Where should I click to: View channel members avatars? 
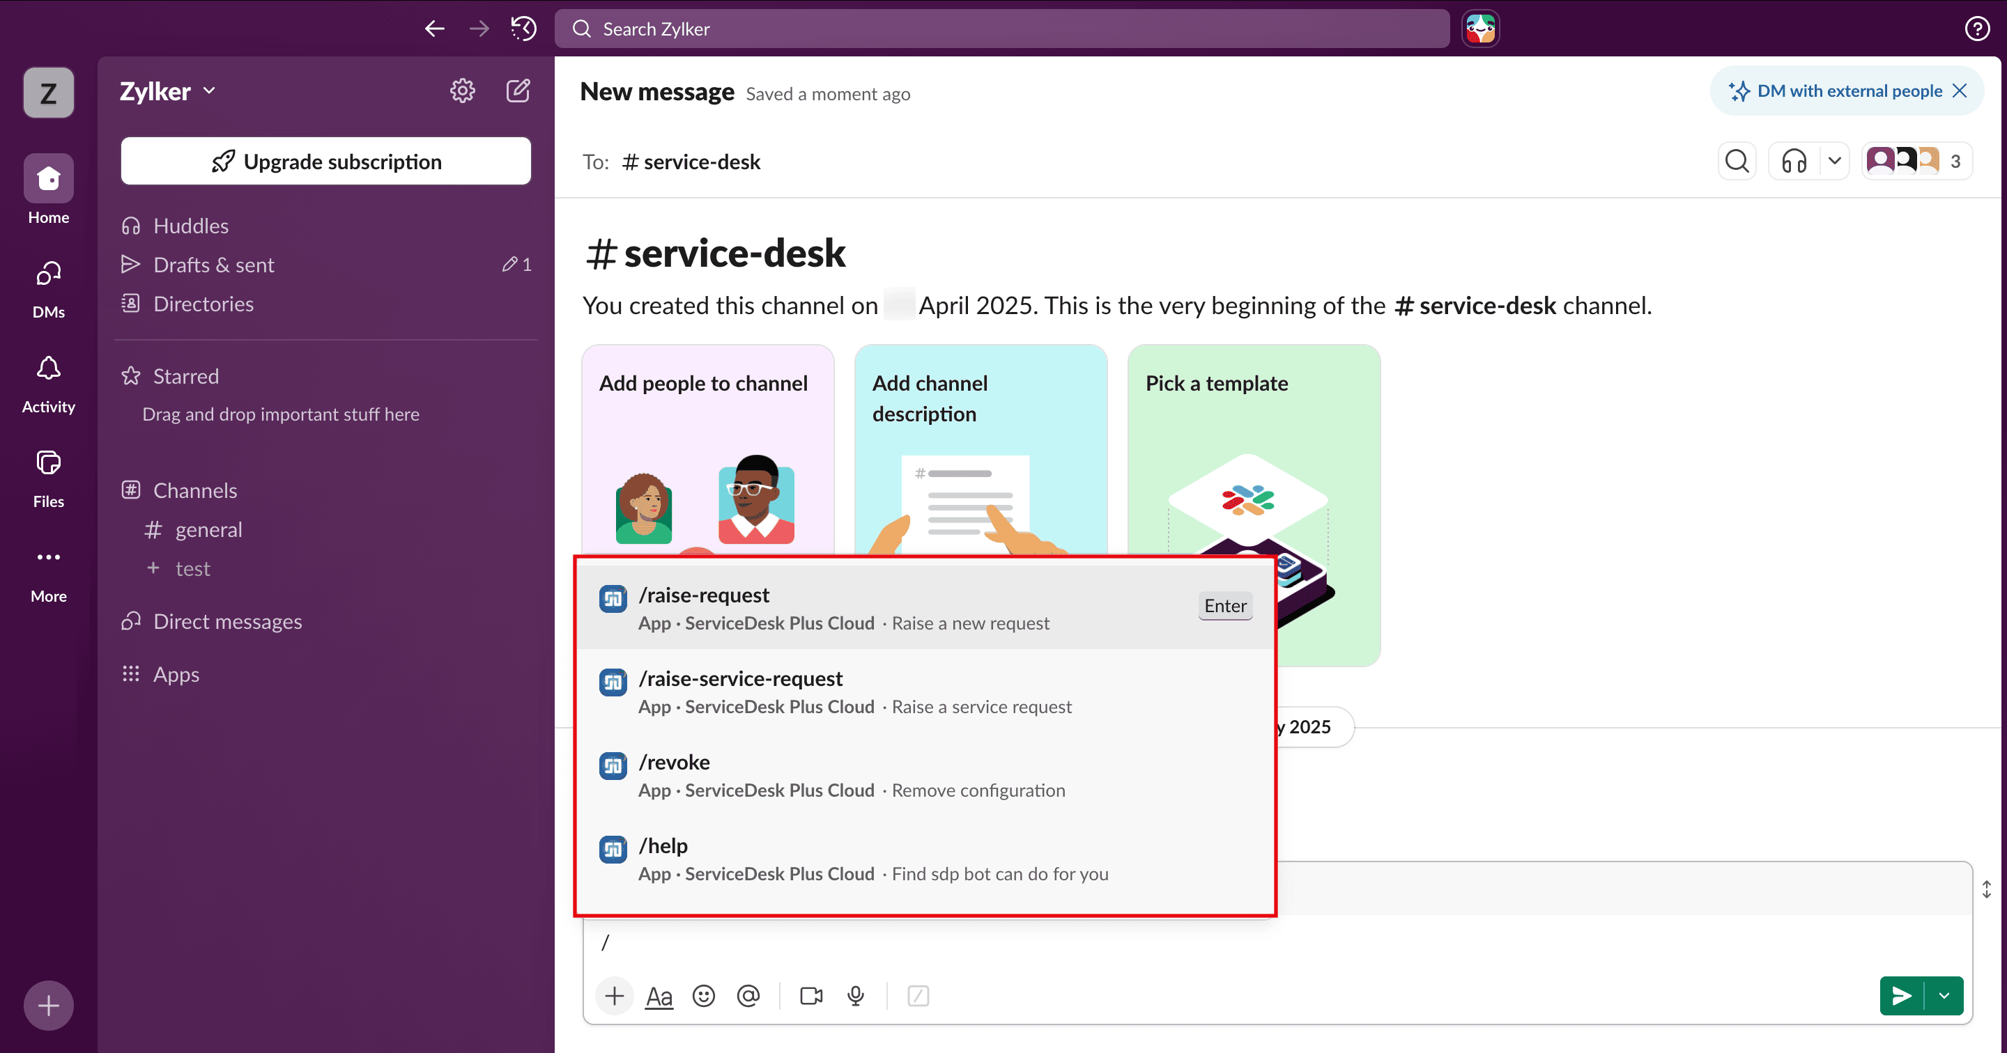click(x=1916, y=161)
